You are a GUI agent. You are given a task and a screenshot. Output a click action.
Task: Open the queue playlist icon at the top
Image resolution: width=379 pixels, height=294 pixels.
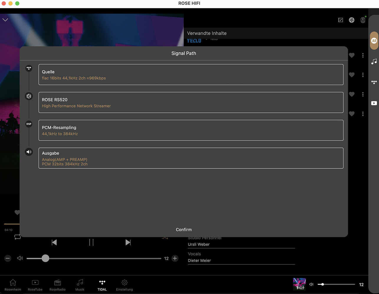[341, 20]
